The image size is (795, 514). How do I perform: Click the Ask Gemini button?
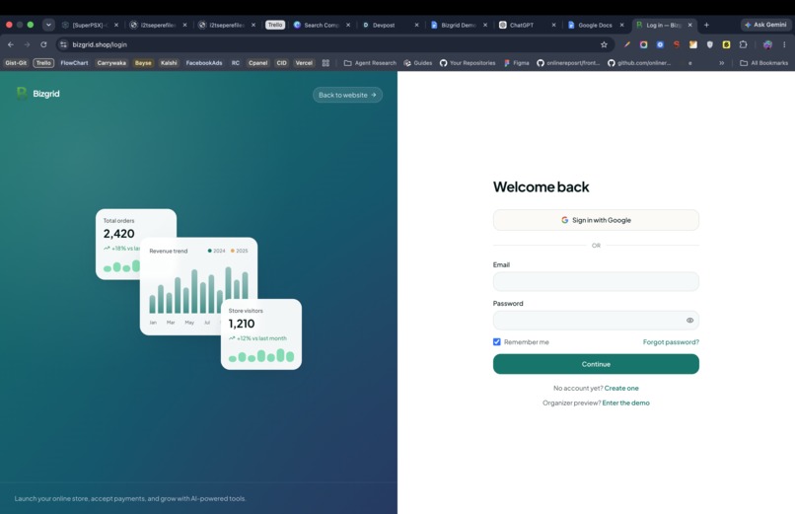(x=766, y=25)
